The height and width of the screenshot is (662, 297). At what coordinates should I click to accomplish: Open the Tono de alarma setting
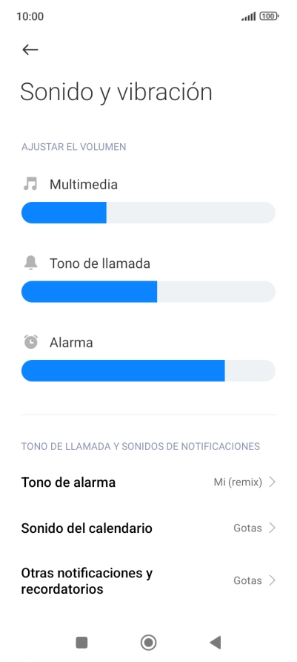(148, 482)
